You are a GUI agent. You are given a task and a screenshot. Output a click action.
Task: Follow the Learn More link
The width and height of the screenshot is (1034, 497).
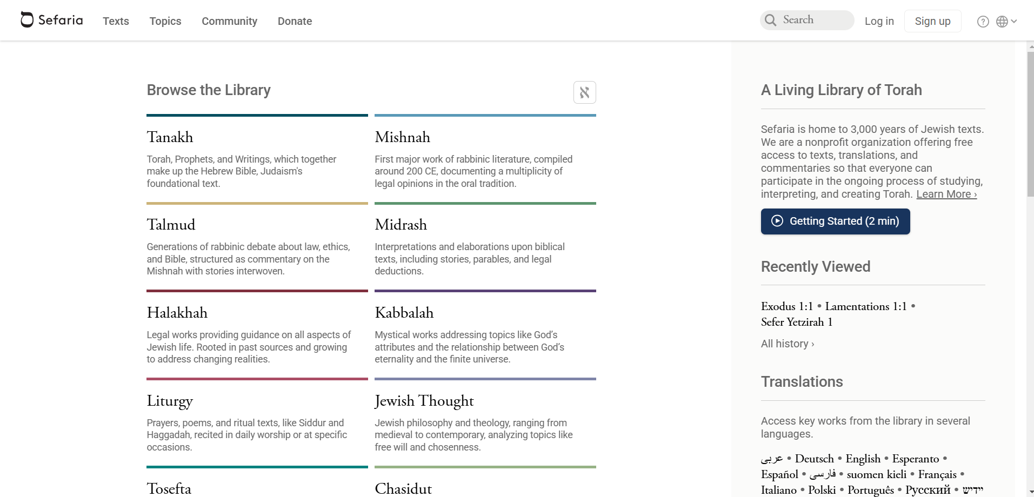(946, 194)
